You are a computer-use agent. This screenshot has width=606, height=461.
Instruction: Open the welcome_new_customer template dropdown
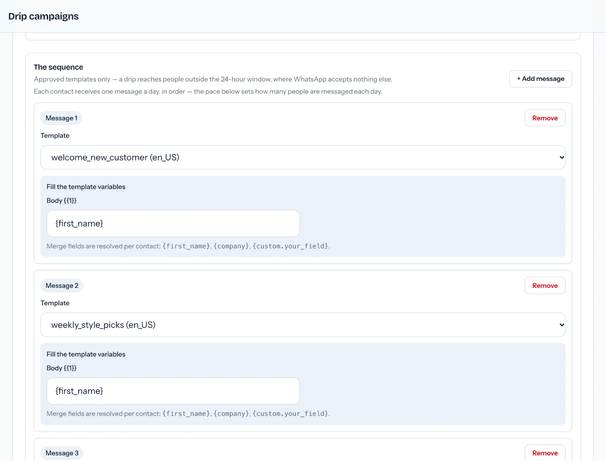click(303, 157)
